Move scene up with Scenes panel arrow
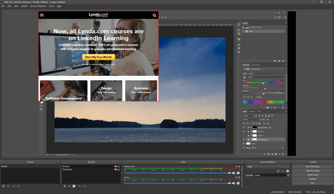The width and height of the screenshot is (334, 194). tap(14, 186)
